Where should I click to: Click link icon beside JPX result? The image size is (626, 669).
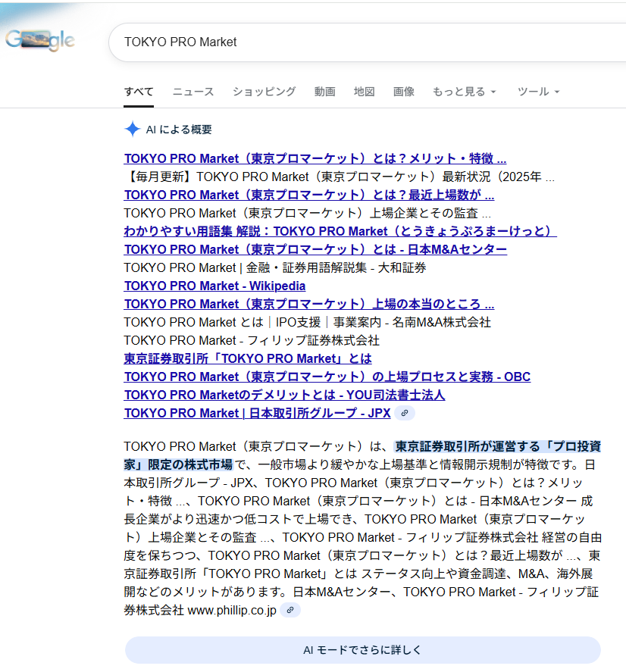(x=405, y=413)
